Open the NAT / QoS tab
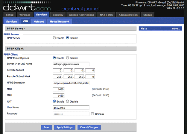 (x=107, y=15)
